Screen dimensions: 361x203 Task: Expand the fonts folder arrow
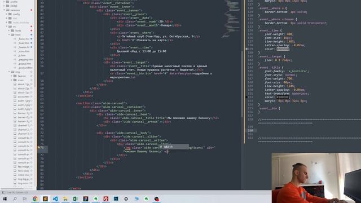[9, 30]
